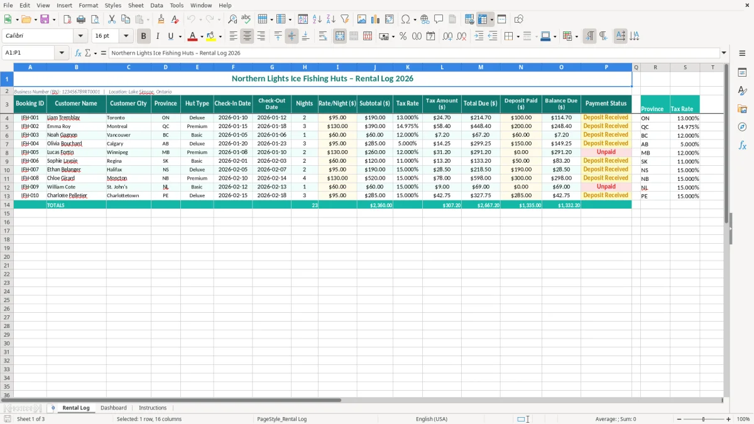Click the Add Decimal Place icon
The image size is (754, 424).
click(448, 36)
